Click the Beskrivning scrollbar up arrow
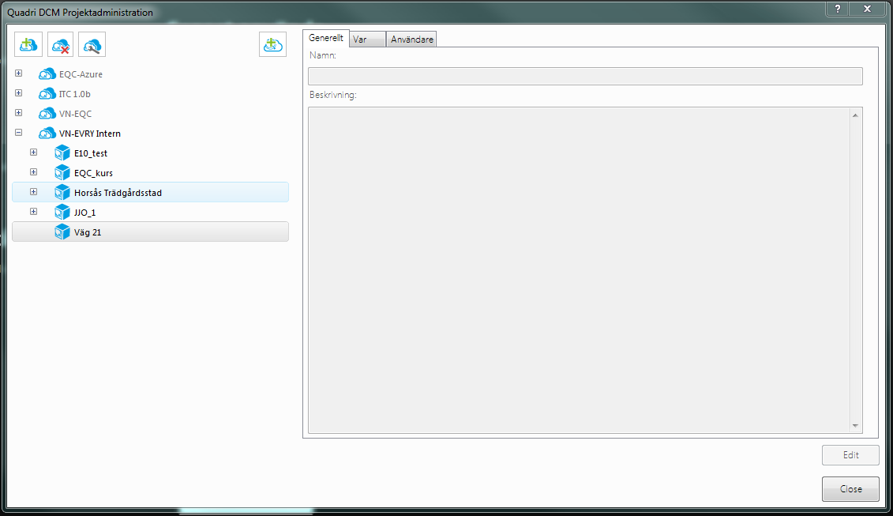Image resolution: width=893 pixels, height=516 pixels. point(855,115)
